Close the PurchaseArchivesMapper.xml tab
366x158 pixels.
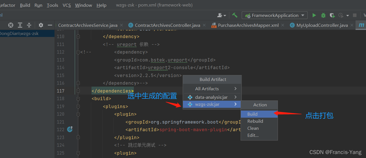tap(283, 25)
